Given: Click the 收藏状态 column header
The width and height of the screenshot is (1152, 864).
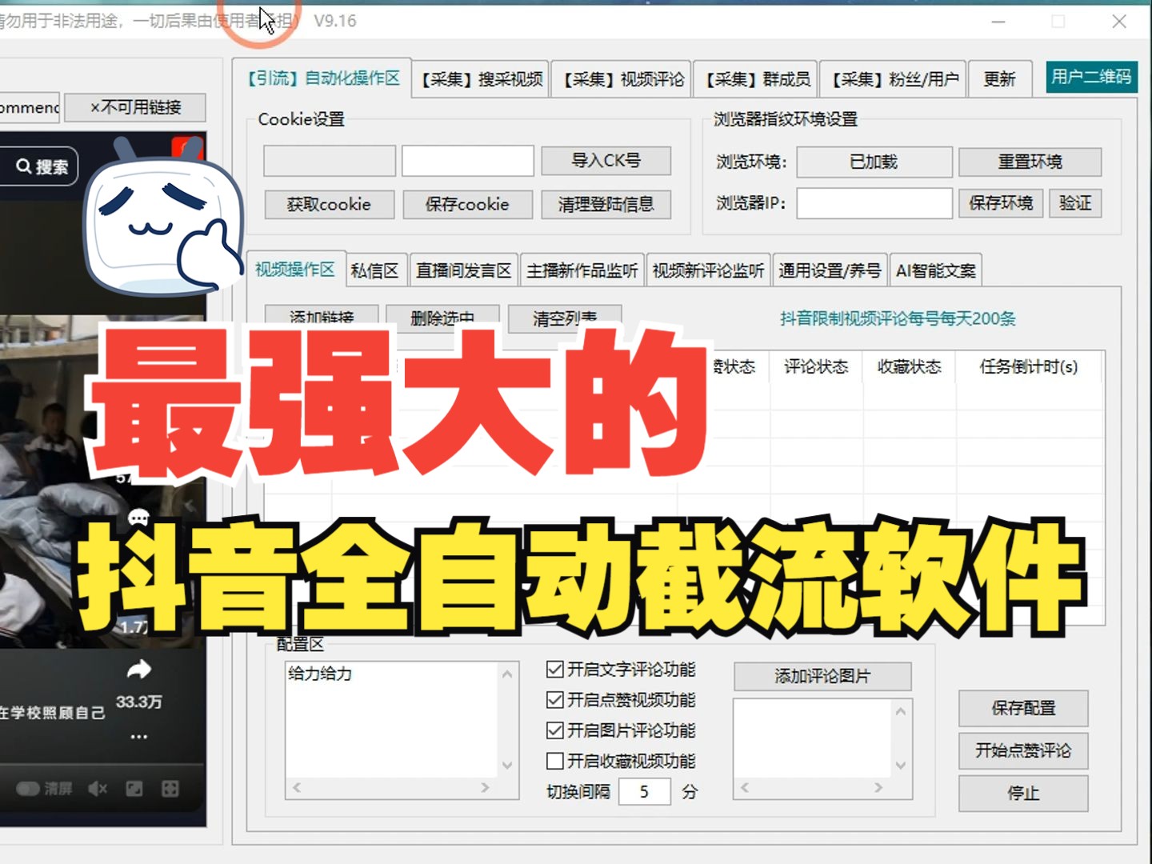Looking at the screenshot, I should point(909,366).
